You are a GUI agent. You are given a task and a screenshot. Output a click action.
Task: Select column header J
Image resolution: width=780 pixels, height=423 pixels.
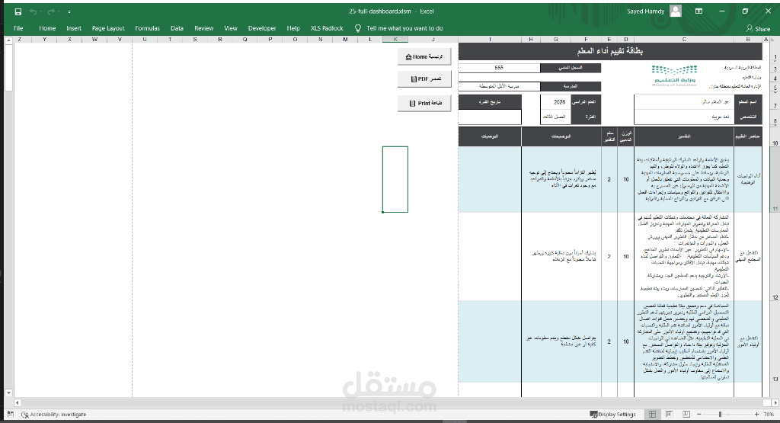[x=433, y=40]
